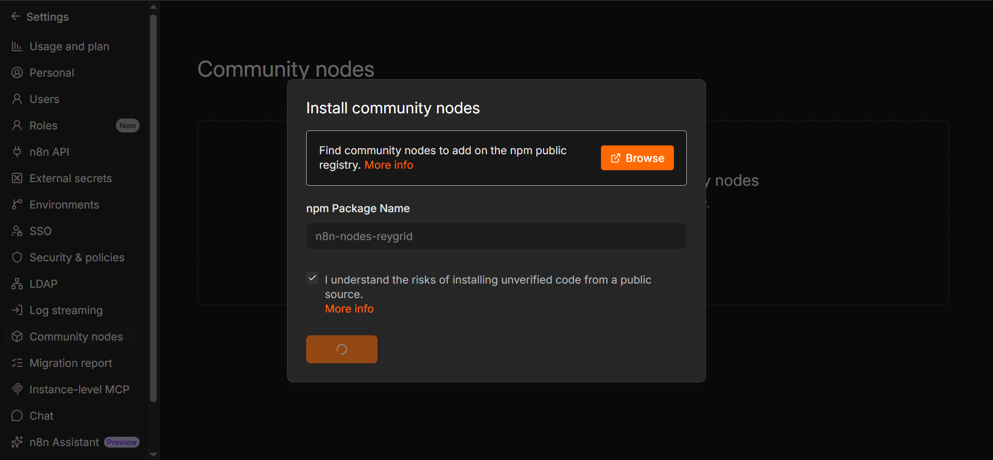Open the More info link below risks text
The width and height of the screenshot is (993, 460).
(x=349, y=309)
